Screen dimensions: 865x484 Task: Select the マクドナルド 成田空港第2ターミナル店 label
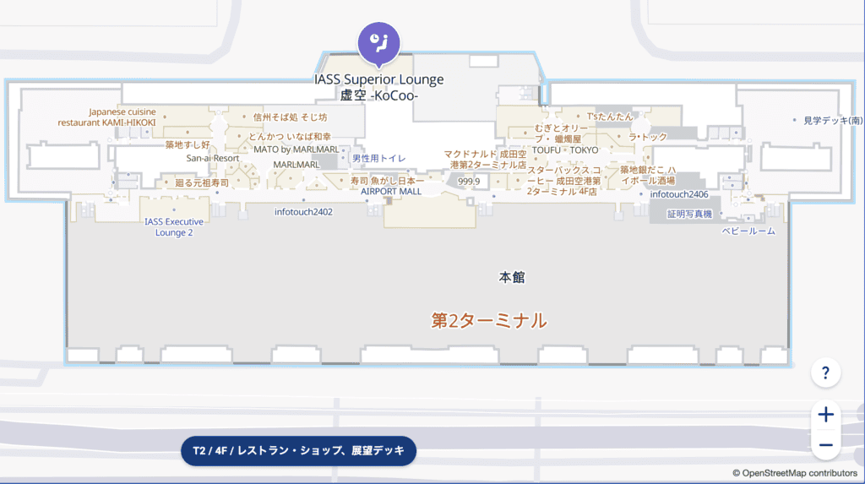[486, 160]
